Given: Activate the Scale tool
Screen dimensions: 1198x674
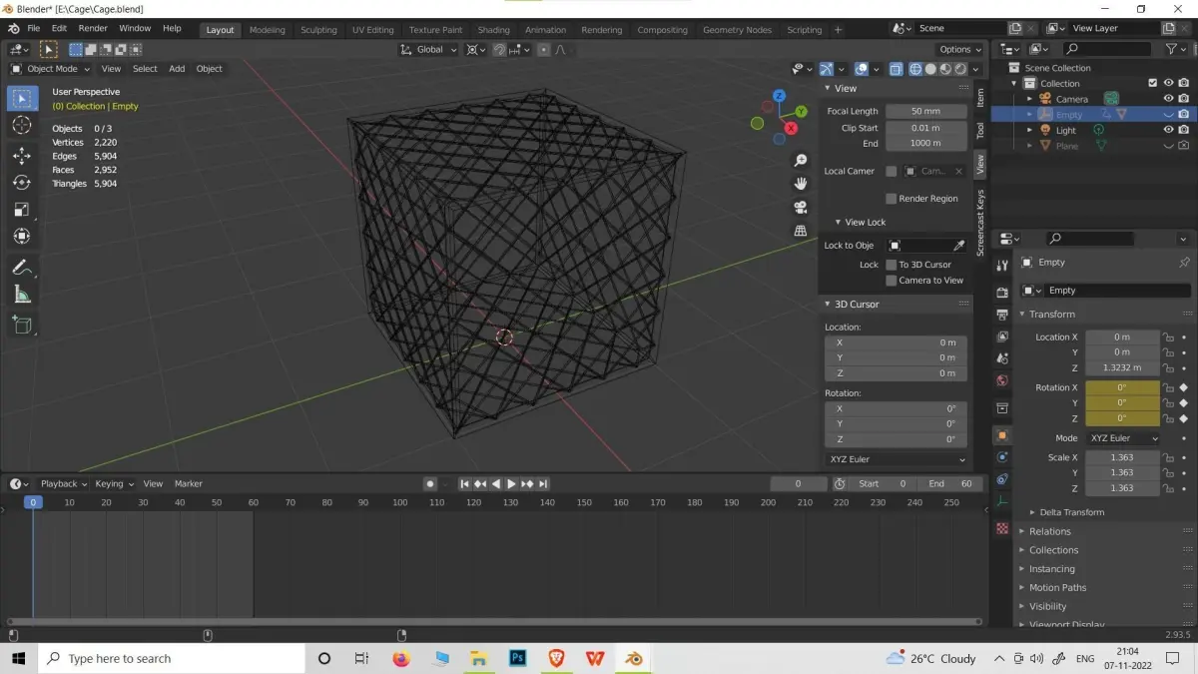Looking at the screenshot, I should 22,210.
